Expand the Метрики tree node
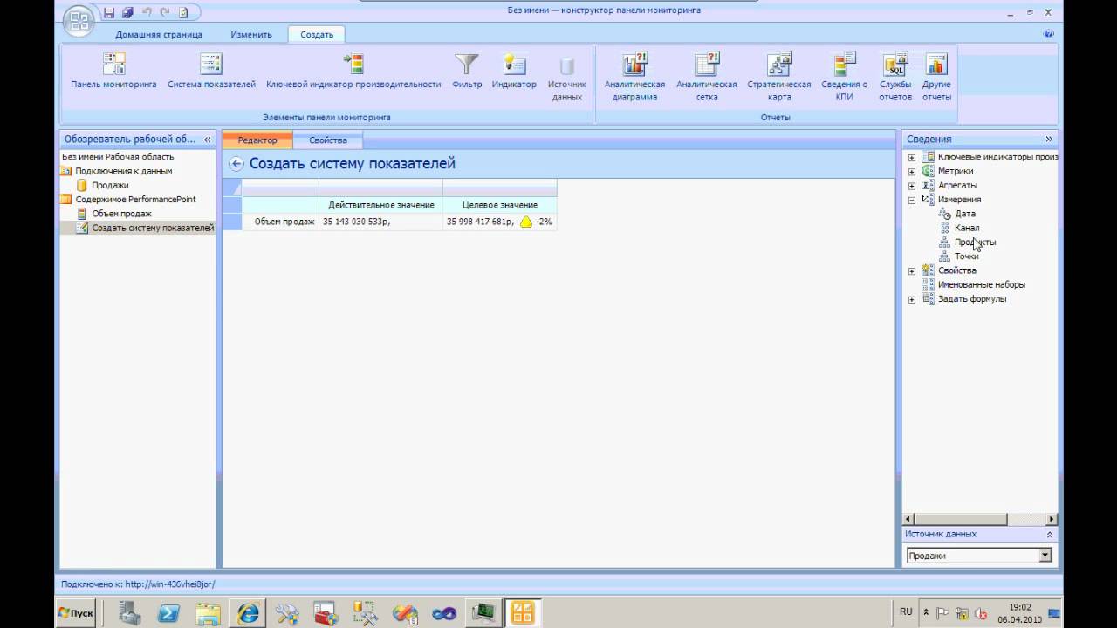Screen dimensions: 1117x628 click(x=912, y=171)
